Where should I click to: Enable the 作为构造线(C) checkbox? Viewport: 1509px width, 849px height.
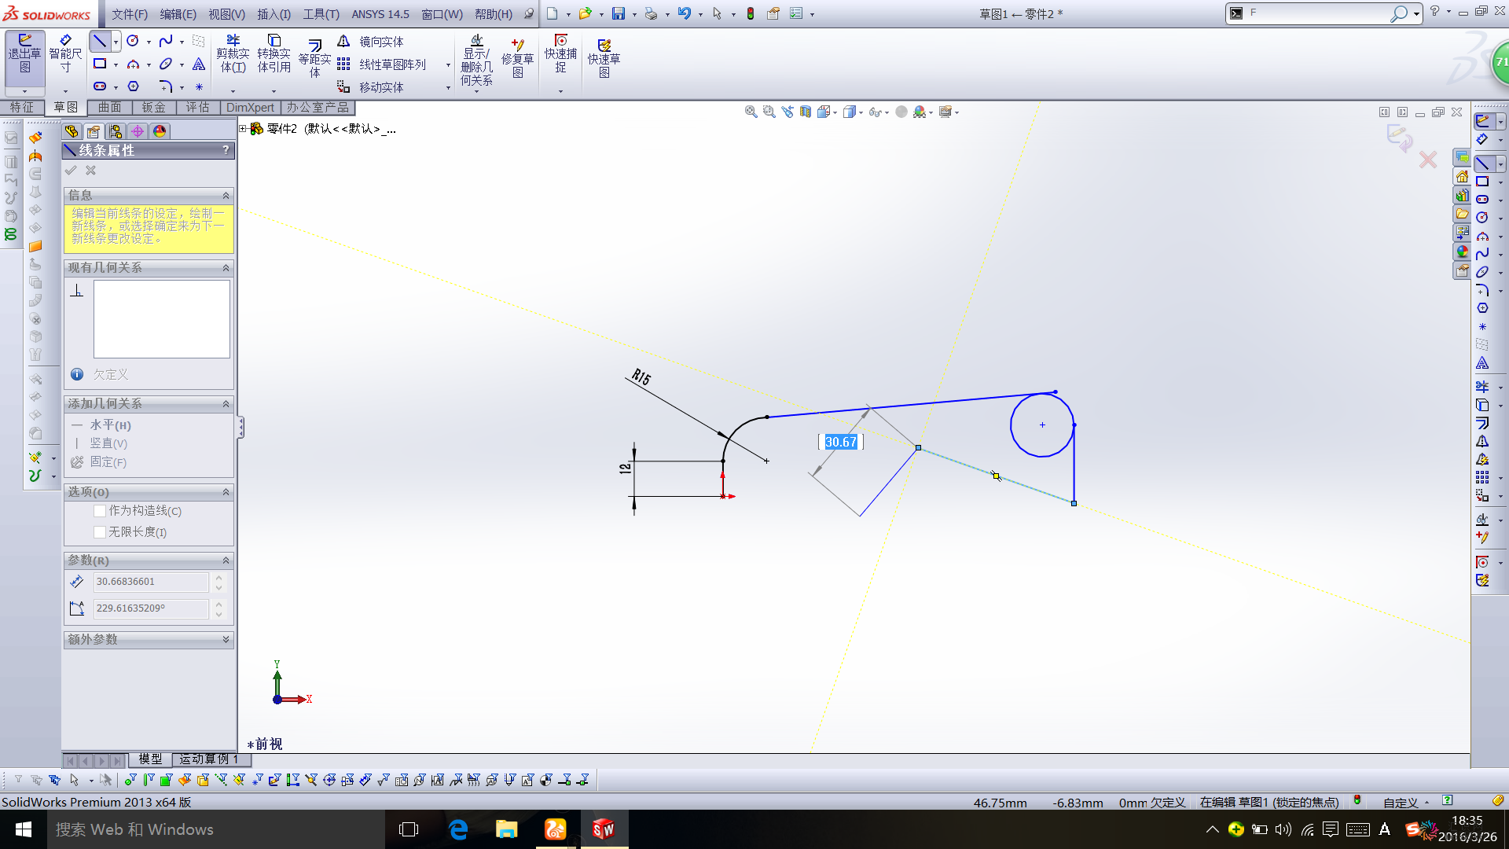[100, 511]
